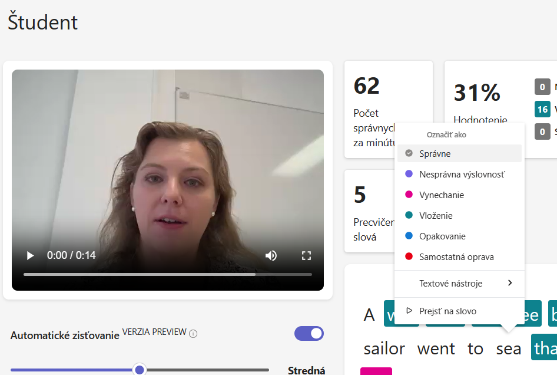Click the 31% Hodnotenie accuracy value
Viewport: 557px width, 375px height.
[x=477, y=93]
